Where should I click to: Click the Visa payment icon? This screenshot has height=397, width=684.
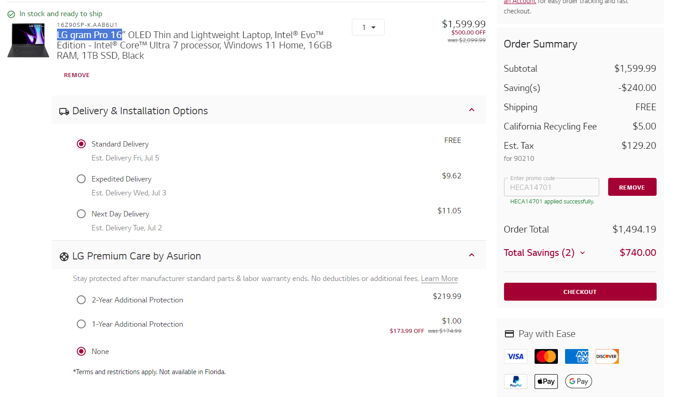pos(515,357)
